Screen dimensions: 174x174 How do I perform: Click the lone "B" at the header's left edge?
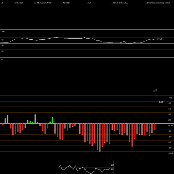pos(2,3)
